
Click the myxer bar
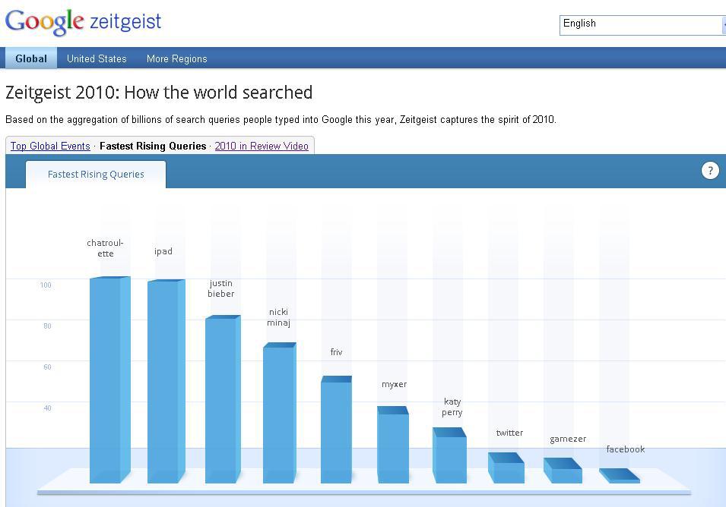[x=393, y=446]
